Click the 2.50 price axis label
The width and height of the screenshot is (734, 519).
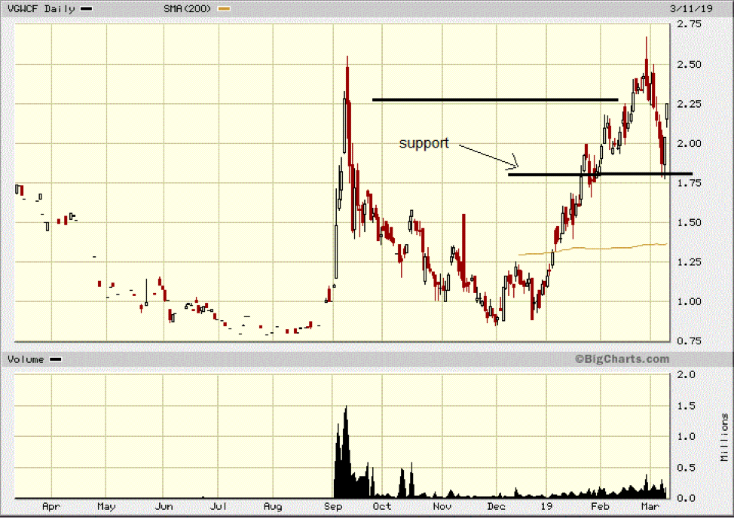pyautogui.click(x=689, y=64)
